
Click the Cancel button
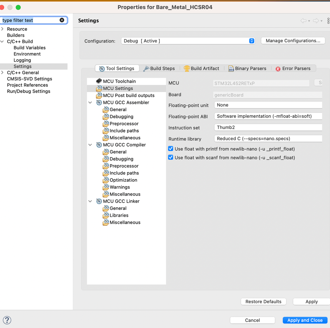pos(252,320)
